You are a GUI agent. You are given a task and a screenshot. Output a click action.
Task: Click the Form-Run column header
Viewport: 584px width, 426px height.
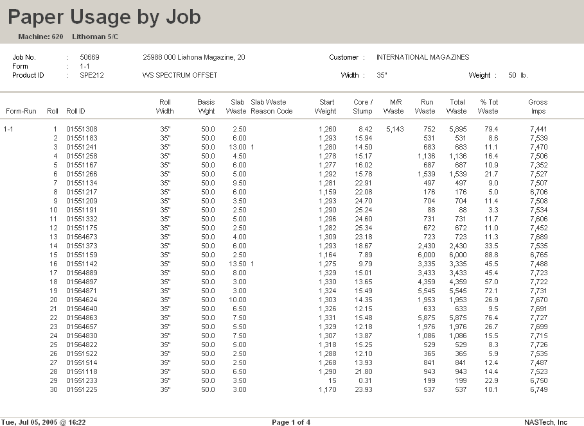coord(21,111)
